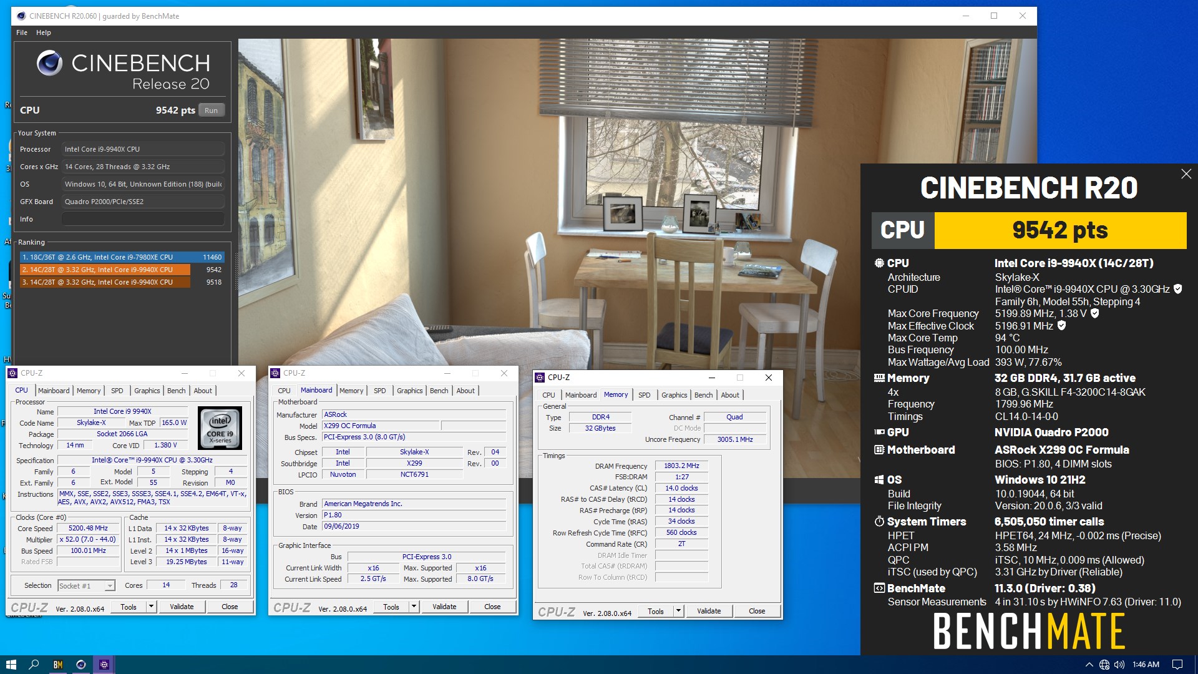This screenshot has height=674, width=1198.
Task: Click taskbar clock showing 1:46 AM
Action: coord(1146,665)
